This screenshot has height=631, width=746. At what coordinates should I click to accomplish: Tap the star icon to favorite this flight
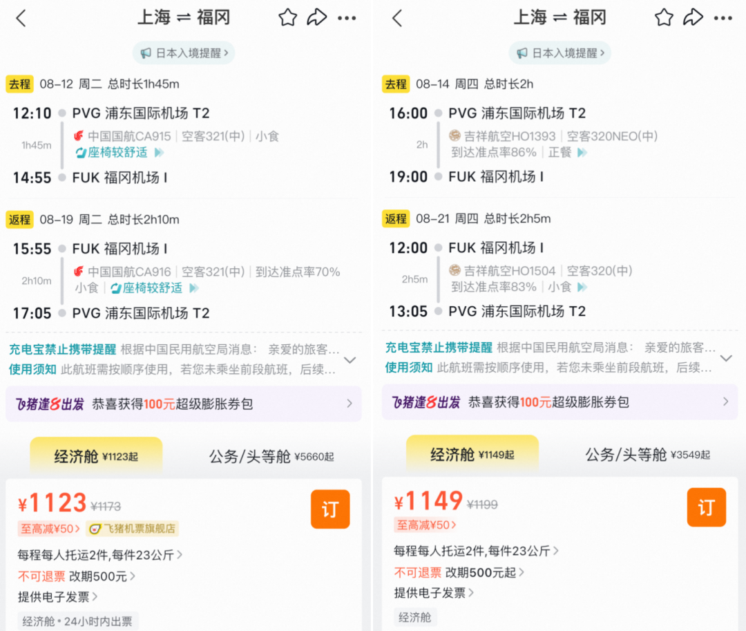(287, 17)
